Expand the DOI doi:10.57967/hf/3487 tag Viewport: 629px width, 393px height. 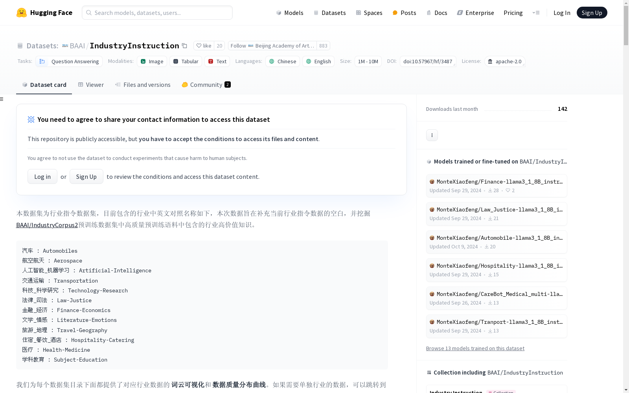[428, 61]
